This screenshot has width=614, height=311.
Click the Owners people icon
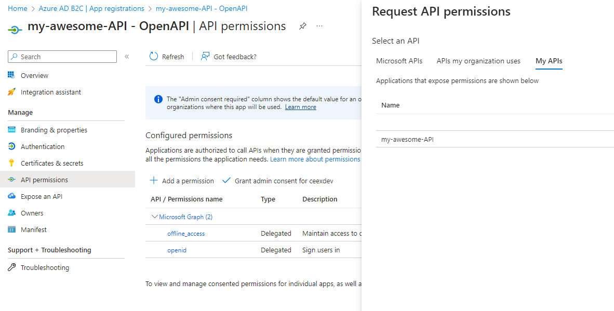point(11,213)
